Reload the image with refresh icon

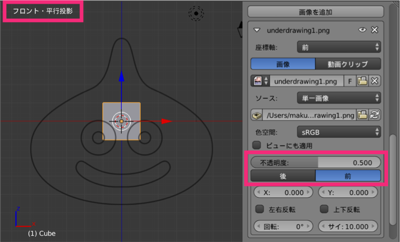tap(375, 114)
